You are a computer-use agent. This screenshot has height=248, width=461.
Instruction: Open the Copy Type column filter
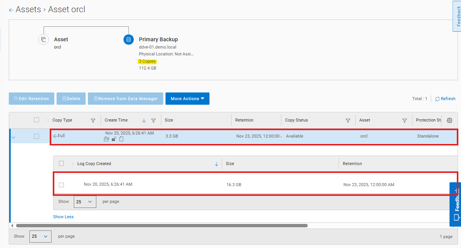pos(93,120)
